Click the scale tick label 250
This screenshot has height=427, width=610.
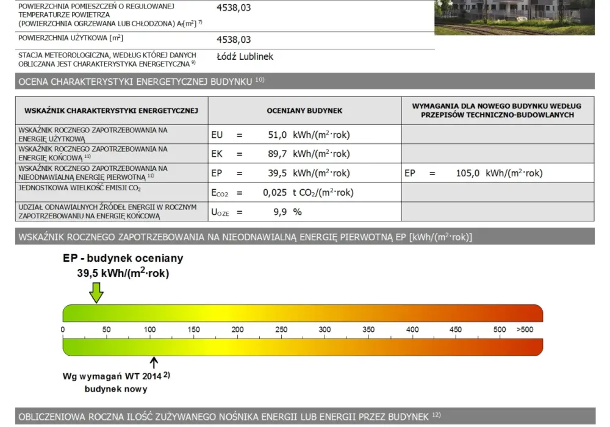click(281, 330)
